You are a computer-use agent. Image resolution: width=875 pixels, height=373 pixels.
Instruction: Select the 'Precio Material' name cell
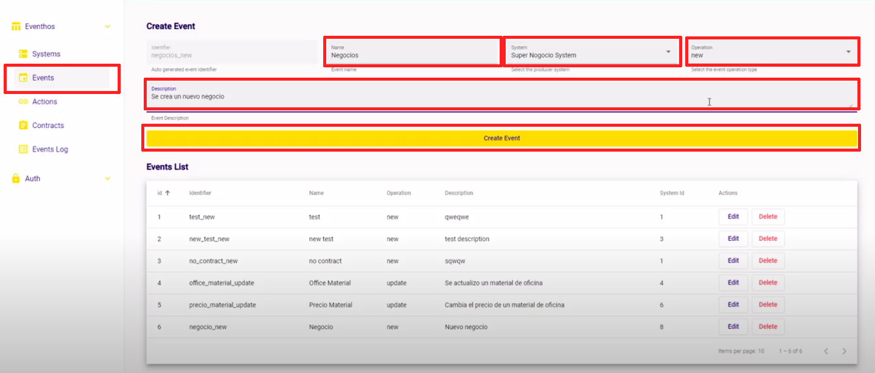point(330,304)
